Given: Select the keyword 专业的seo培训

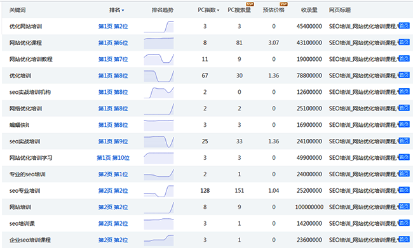Looking at the screenshot, I should pyautogui.click(x=27, y=174).
